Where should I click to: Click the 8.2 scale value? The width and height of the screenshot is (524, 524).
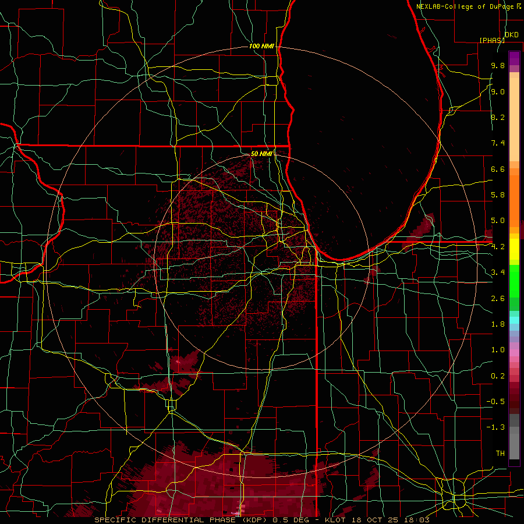tap(498, 117)
